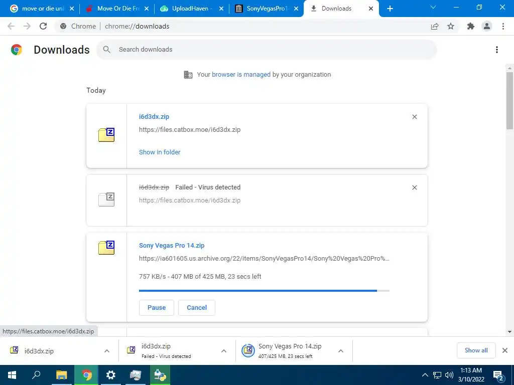
Task: Open the notification center icon
Action: [x=498, y=375]
